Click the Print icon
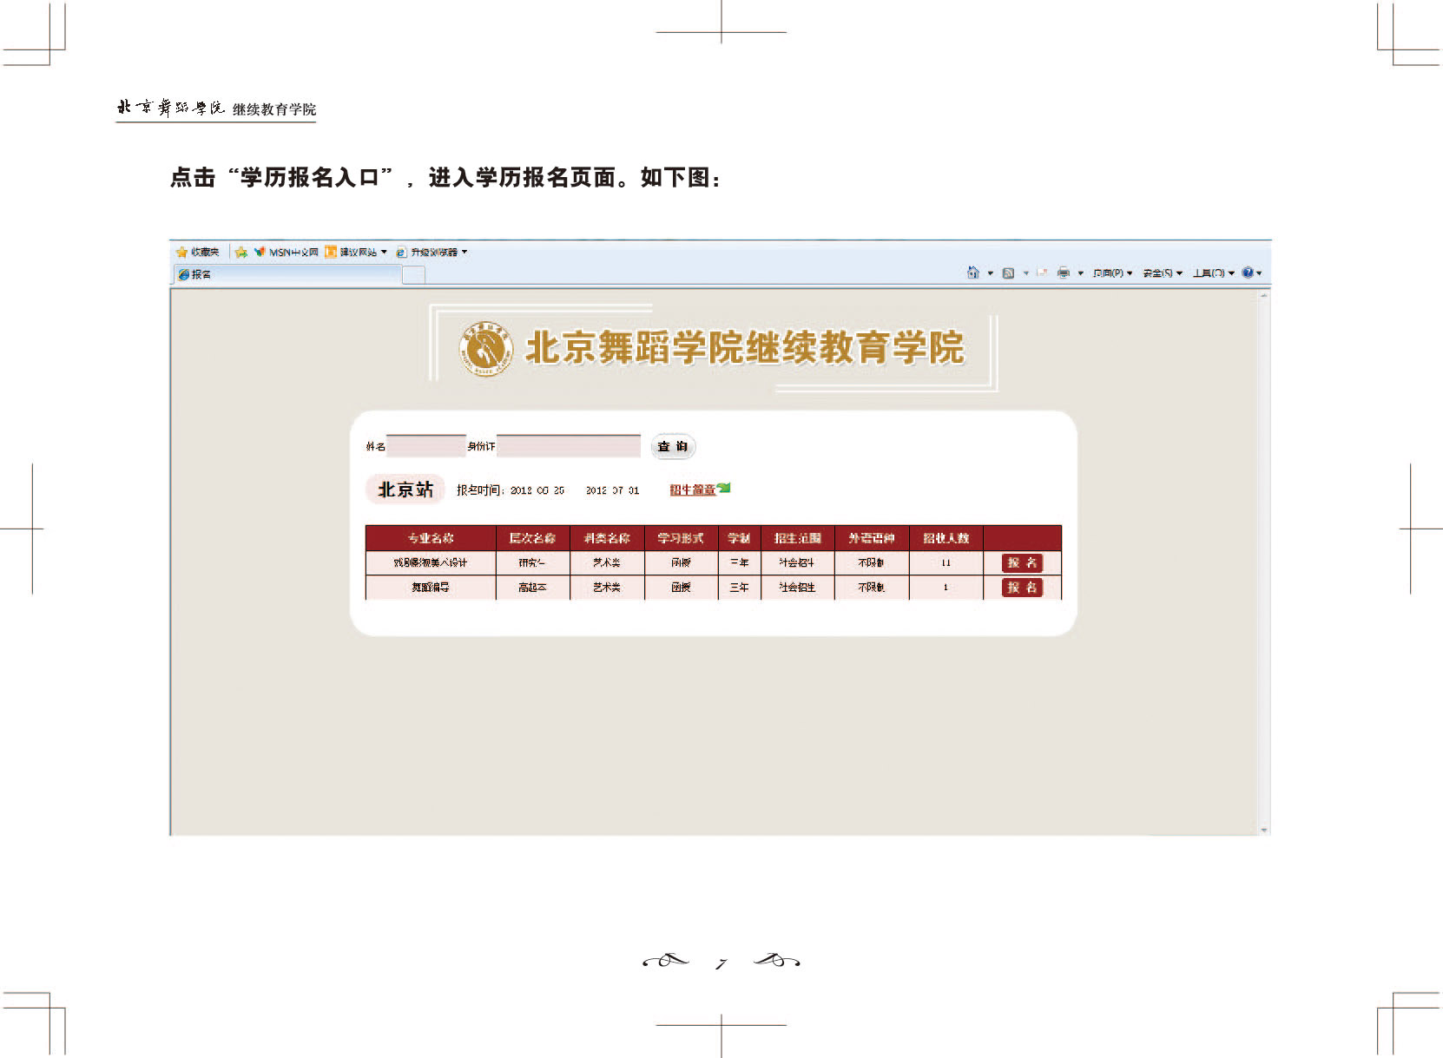Viewport: 1443px width, 1058px height. (x=1064, y=273)
